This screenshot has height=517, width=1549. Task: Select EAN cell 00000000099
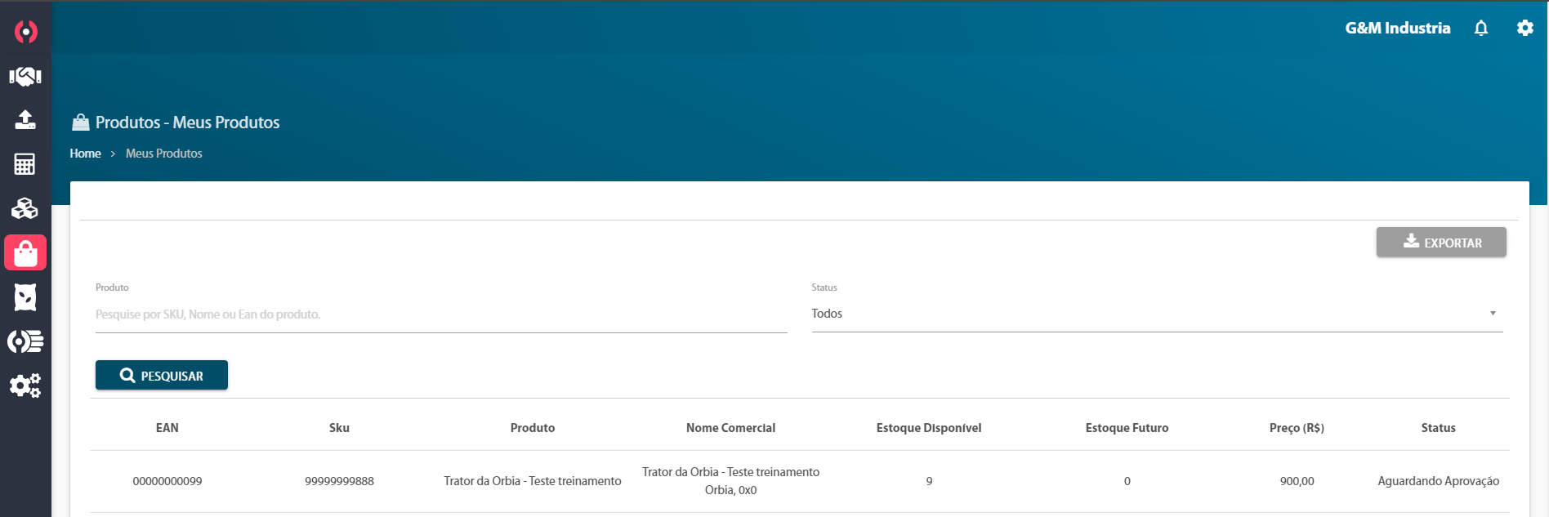pyautogui.click(x=167, y=481)
